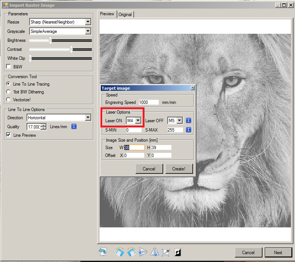Flip image horizontally using toolbar icon
Screen dimensions: 295x262
pyautogui.click(x=155, y=252)
